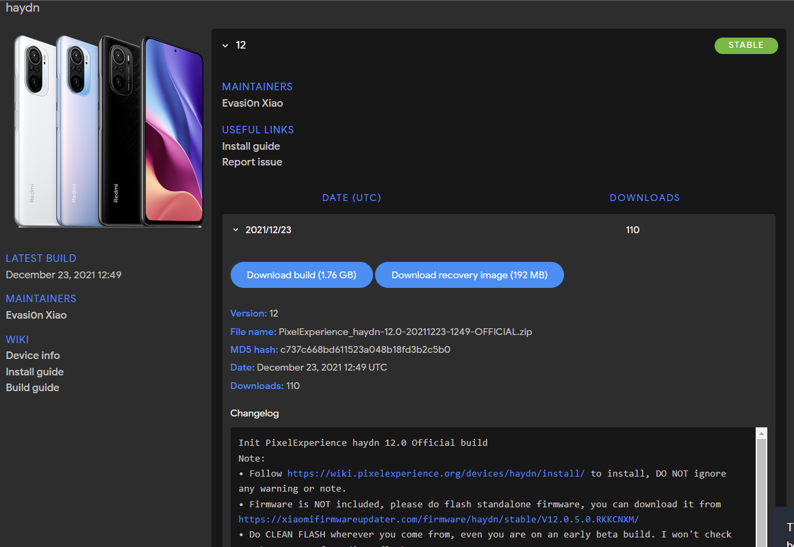Click Evasi0n Xiao maintainer in main panel
This screenshot has height=547, width=794.
(x=252, y=103)
